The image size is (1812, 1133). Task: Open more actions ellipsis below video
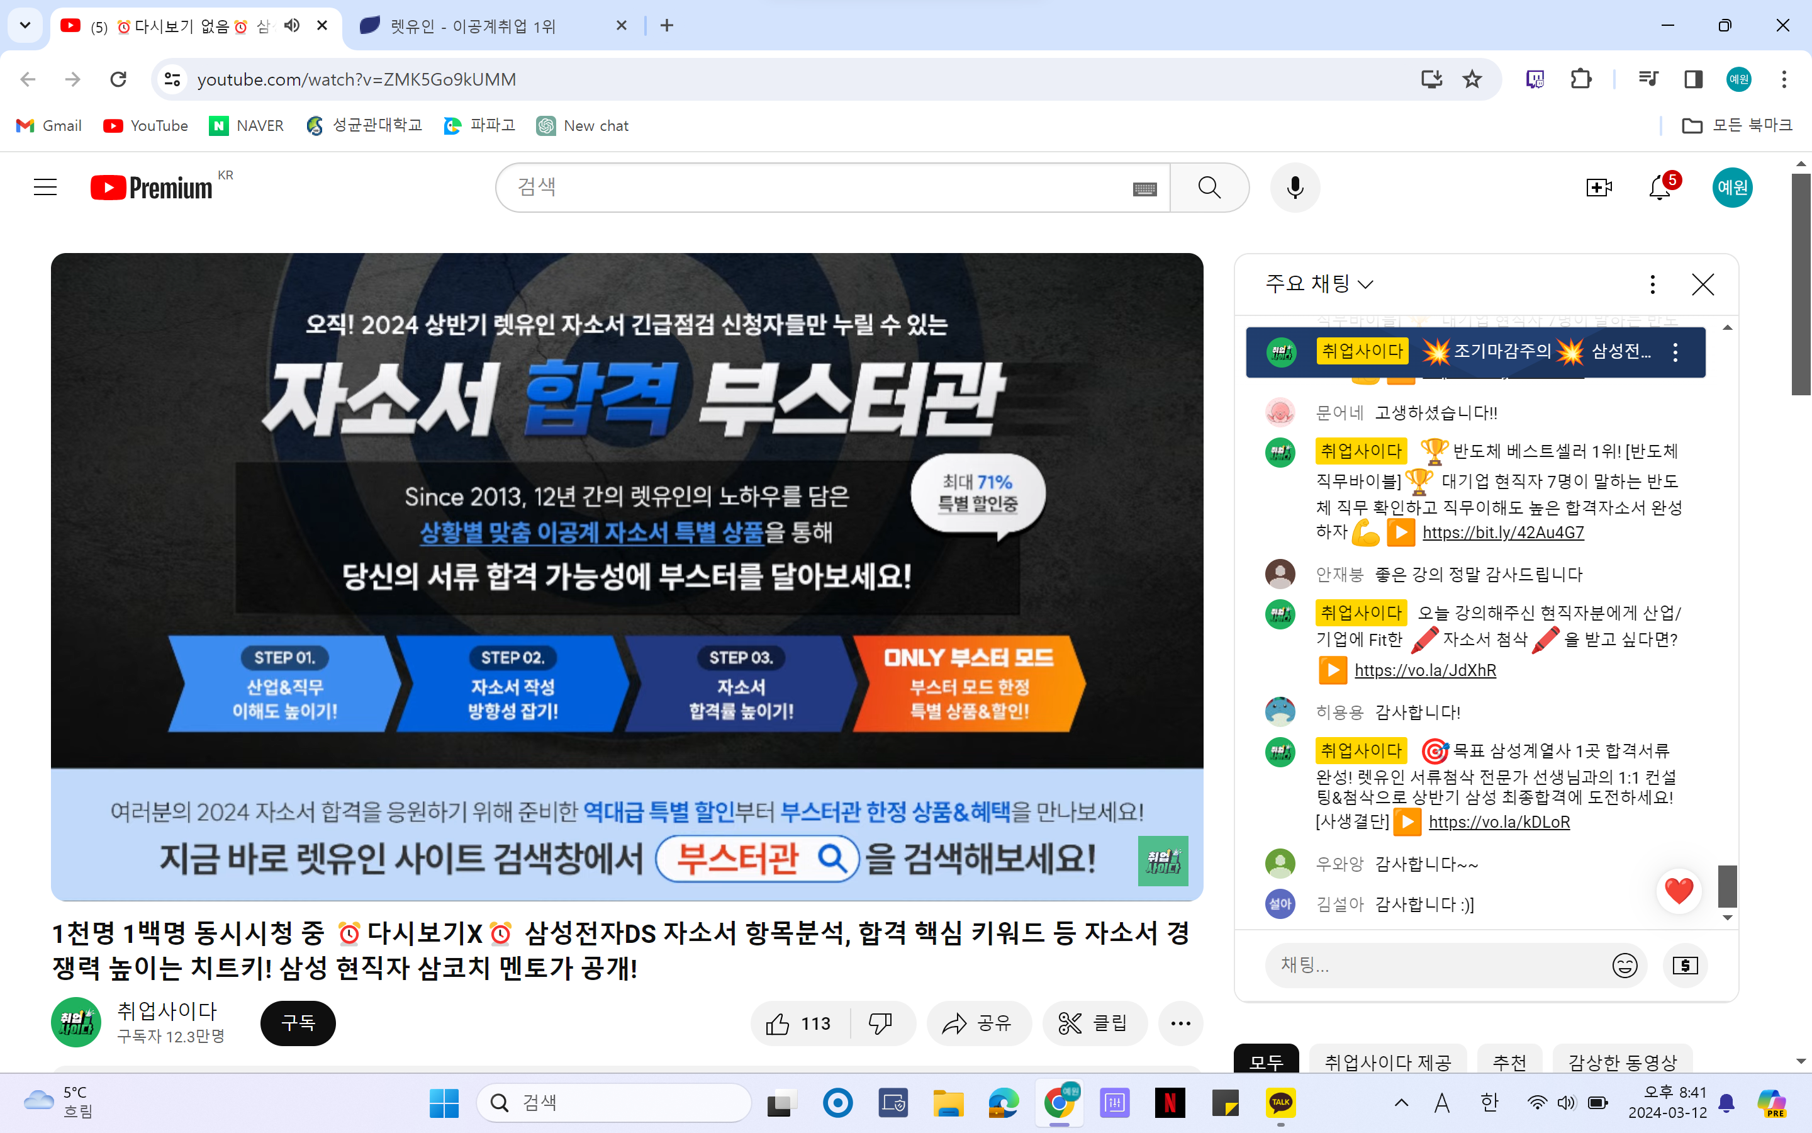point(1180,1023)
